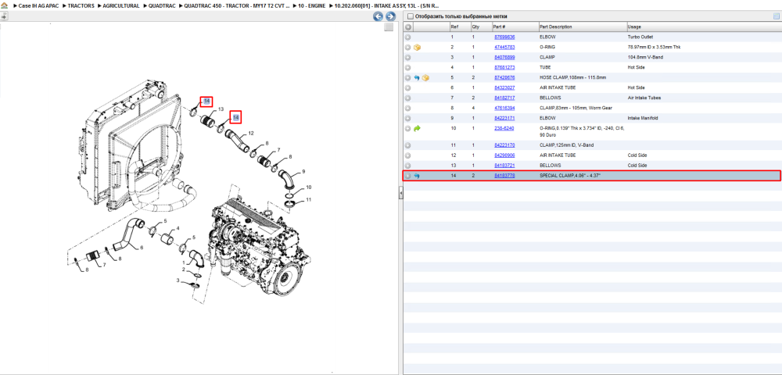Select callout 11 in the diagram
782x375 pixels.
[308, 199]
